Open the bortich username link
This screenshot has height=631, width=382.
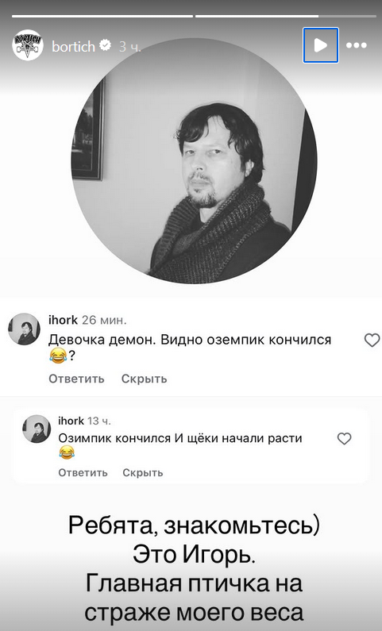pyautogui.click(x=73, y=47)
